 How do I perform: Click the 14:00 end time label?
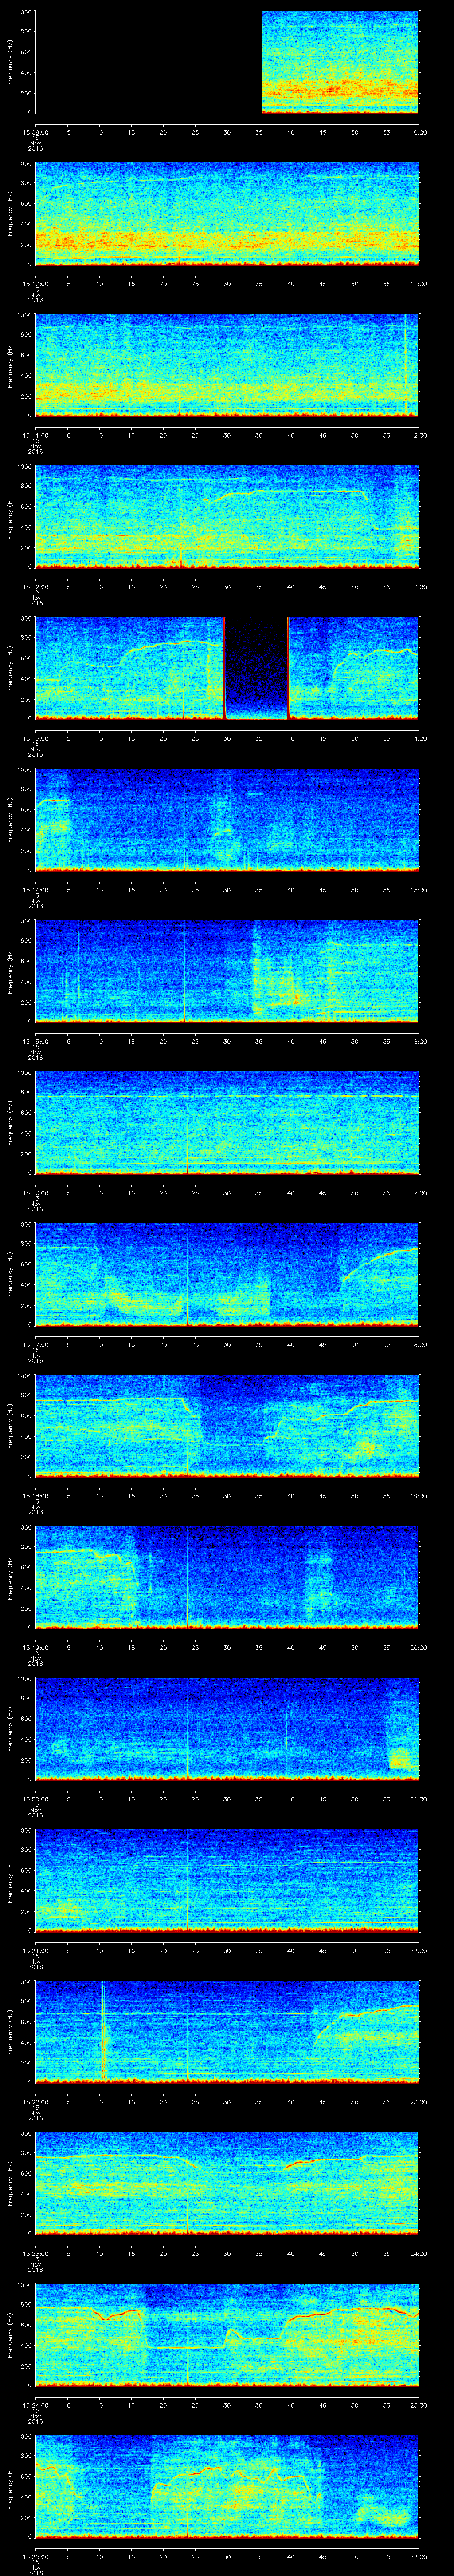tap(419, 738)
